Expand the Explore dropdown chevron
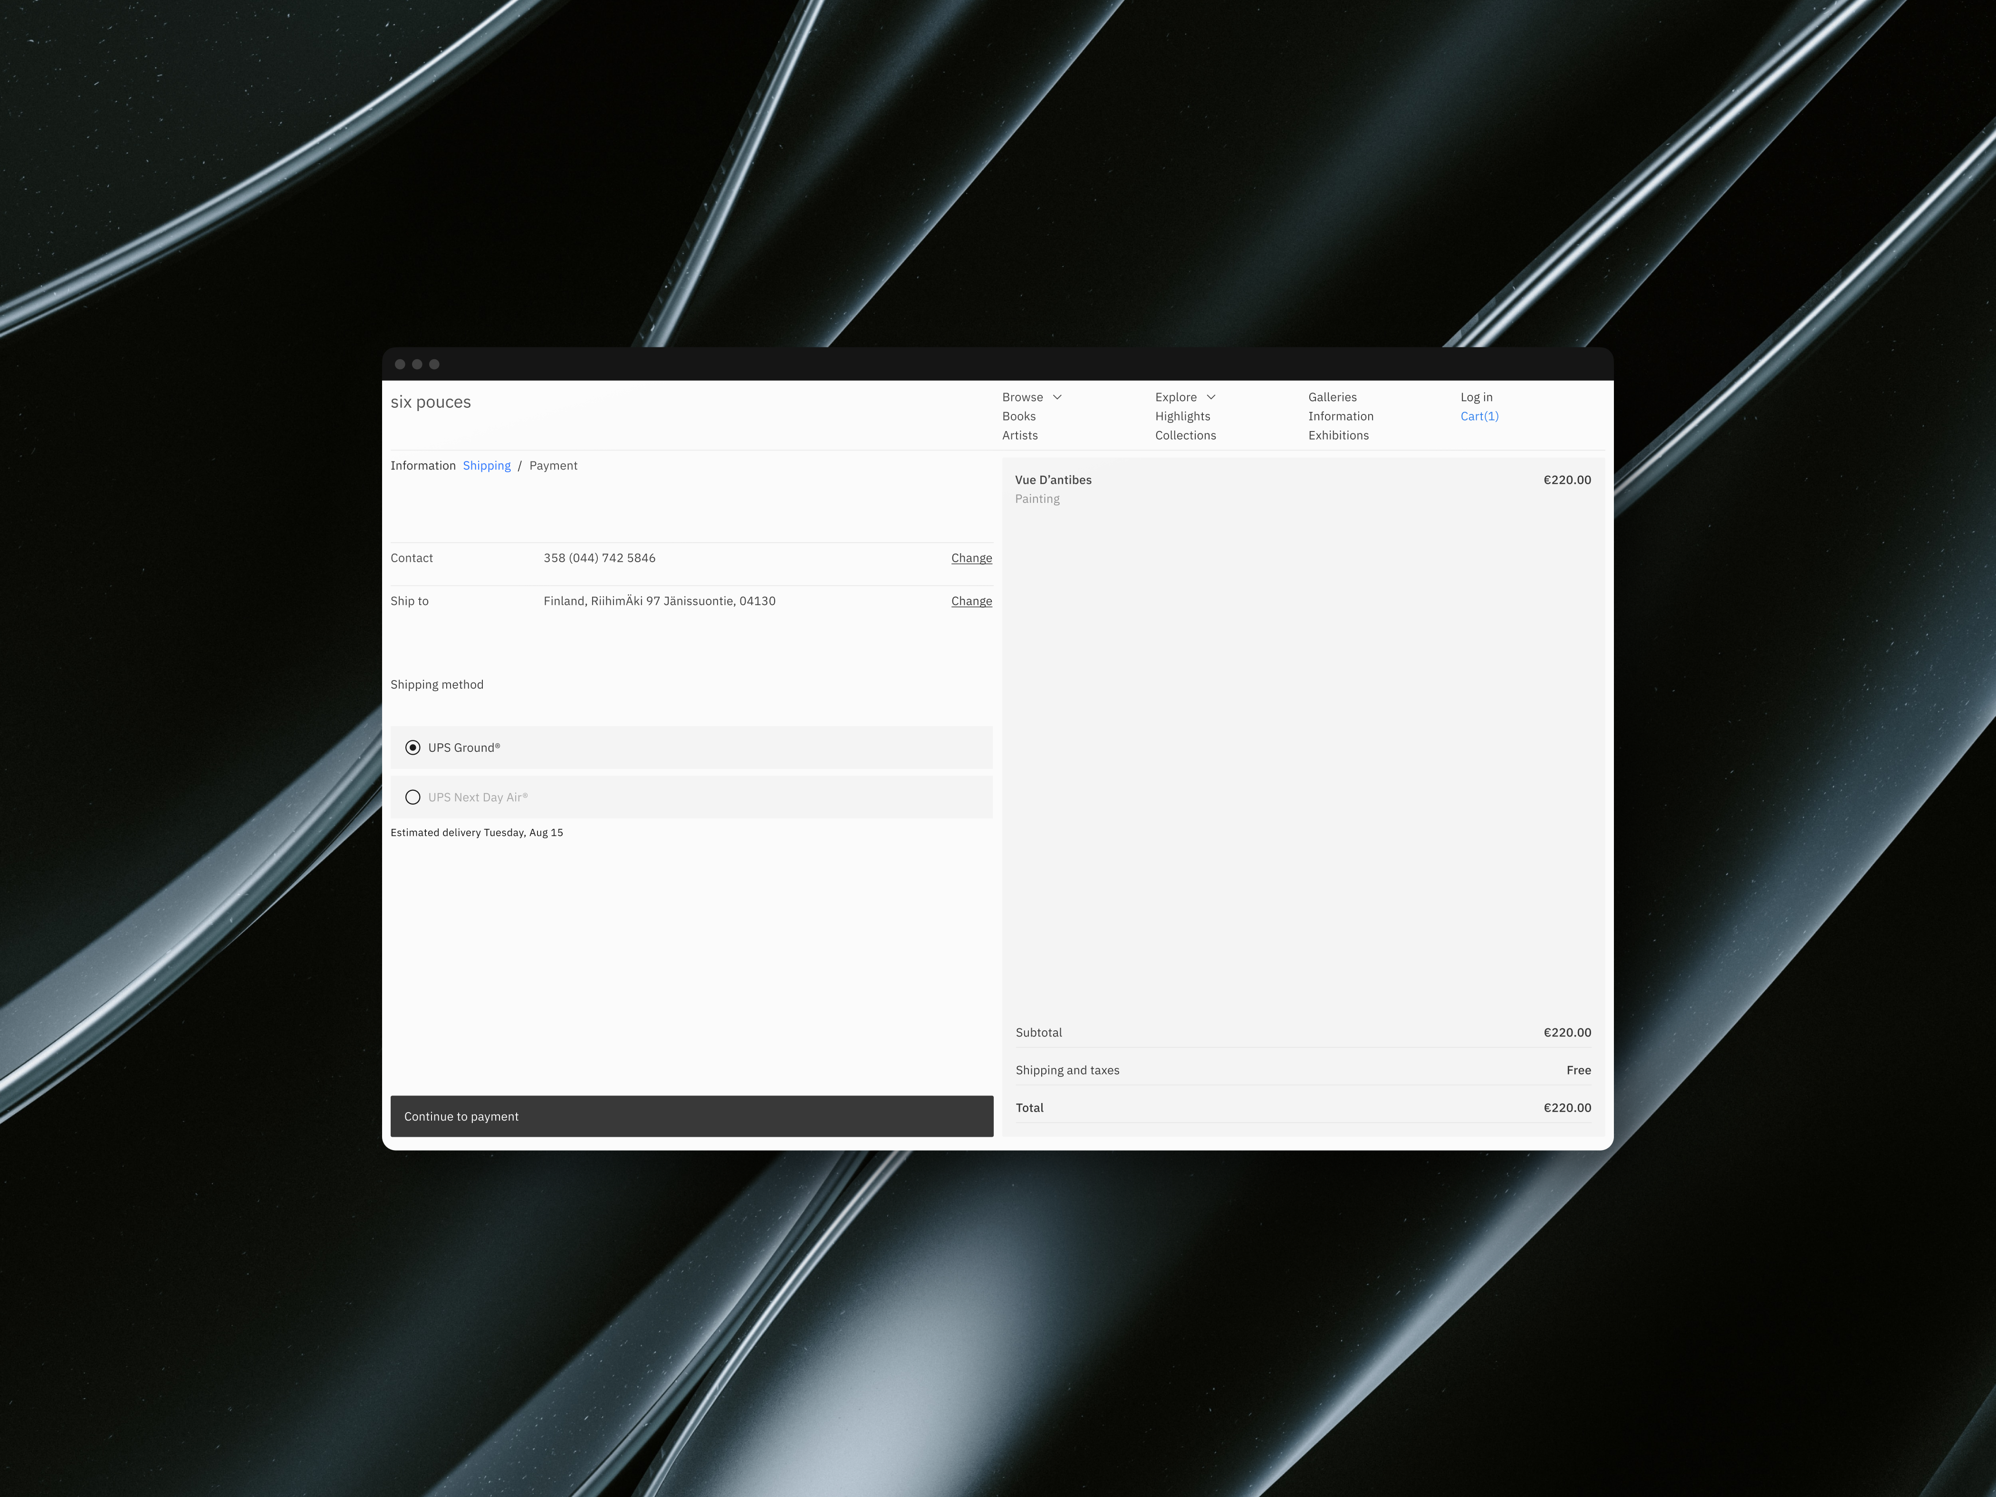1996x1497 pixels. click(x=1211, y=397)
